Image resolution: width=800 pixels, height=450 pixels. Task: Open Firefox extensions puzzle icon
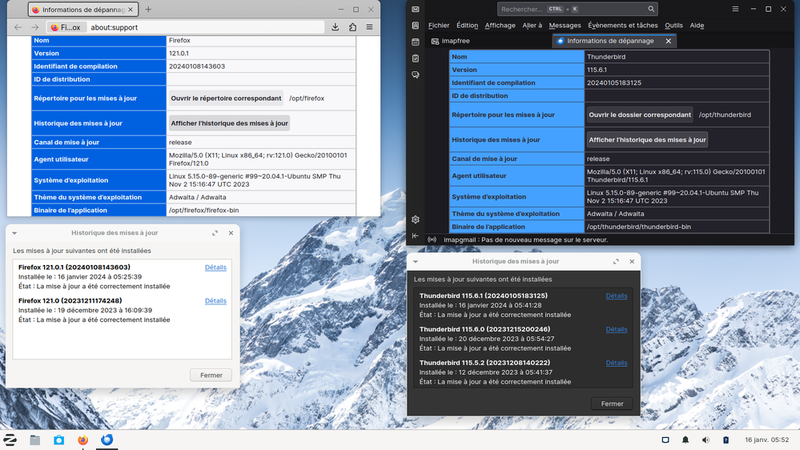click(x=352, y=27)
